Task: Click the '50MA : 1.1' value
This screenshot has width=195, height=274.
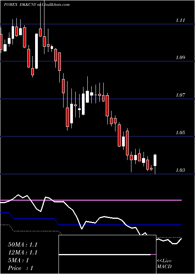Action: [x=23, y=245]
